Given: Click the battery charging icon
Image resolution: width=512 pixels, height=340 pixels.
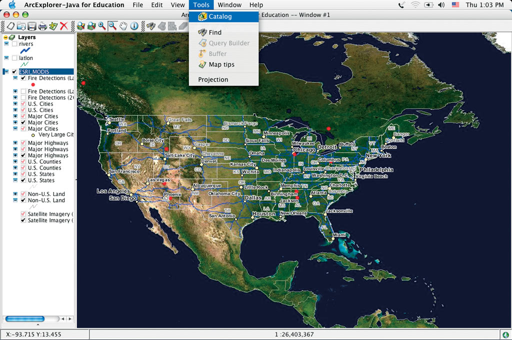Looking at the screenshot, I should (428, 4).
